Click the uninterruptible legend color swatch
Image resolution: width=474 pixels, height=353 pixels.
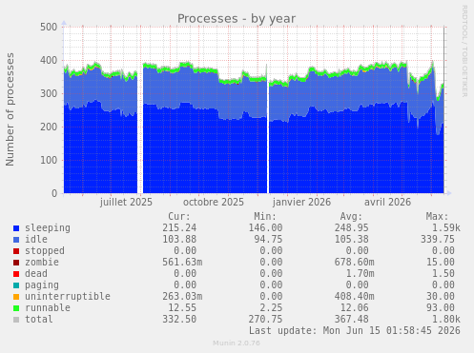coord(16,297)
